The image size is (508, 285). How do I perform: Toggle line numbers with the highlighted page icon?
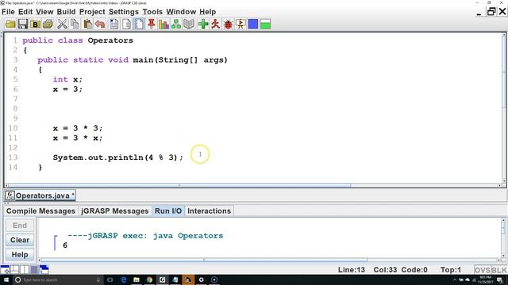tap(139, 25)
